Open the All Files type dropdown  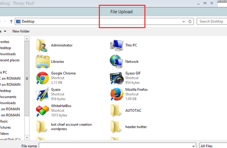(213, 146)
